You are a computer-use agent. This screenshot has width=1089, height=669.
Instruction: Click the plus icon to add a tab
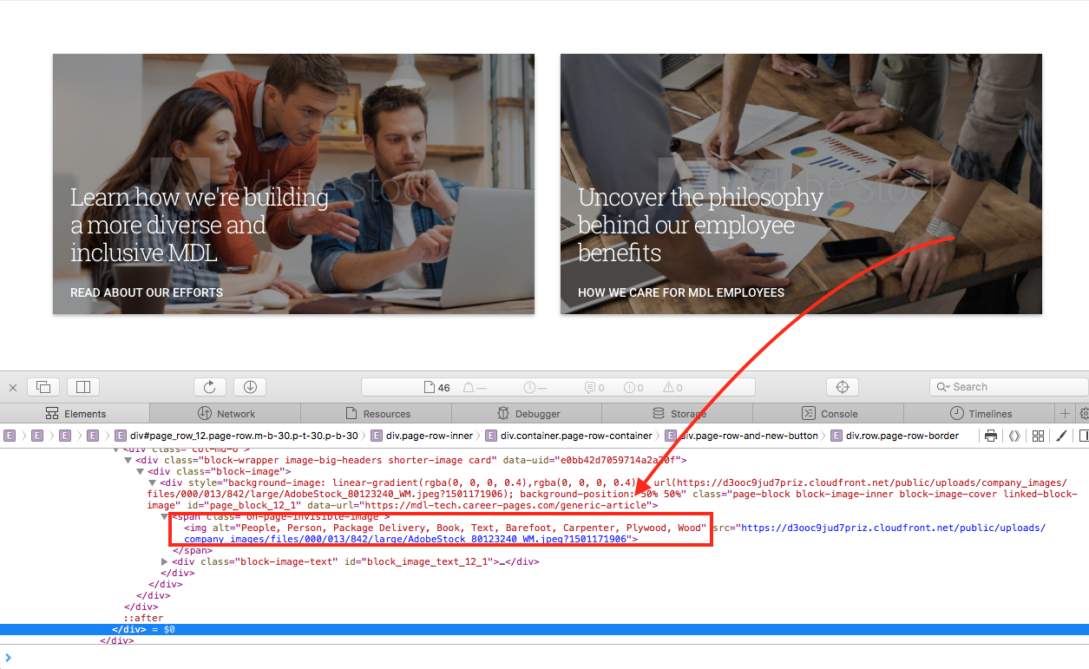1065,414
